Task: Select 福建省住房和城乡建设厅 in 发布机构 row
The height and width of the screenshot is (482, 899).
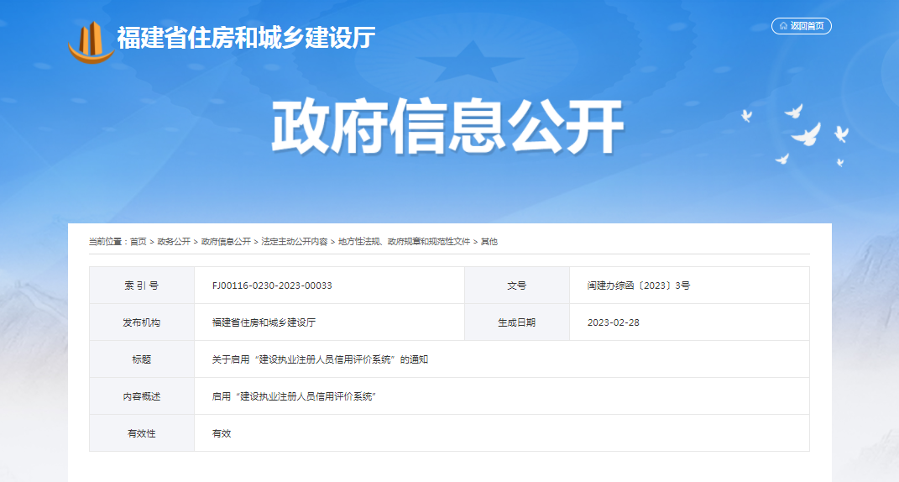Action: [x=264, y=322]
